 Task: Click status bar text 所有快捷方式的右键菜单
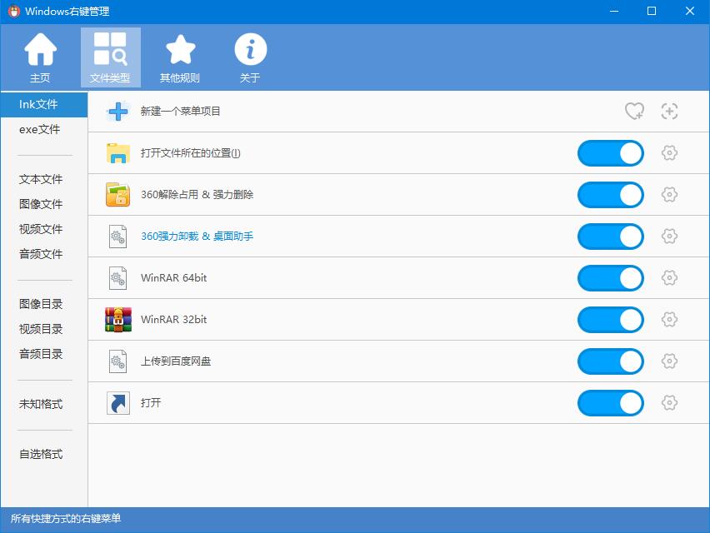coord(66,519)
